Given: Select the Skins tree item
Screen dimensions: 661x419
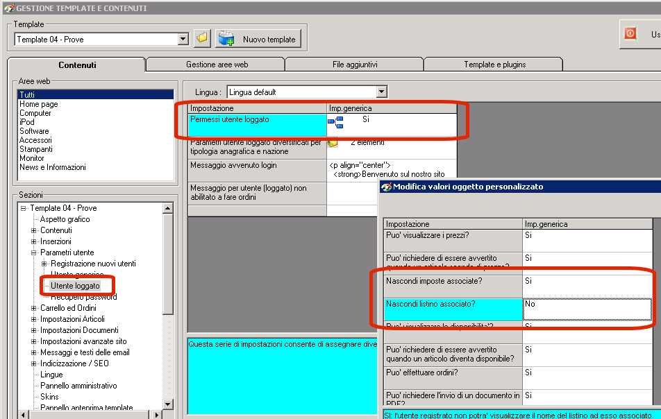Looking at the screenshot, I should coord(49,397).
